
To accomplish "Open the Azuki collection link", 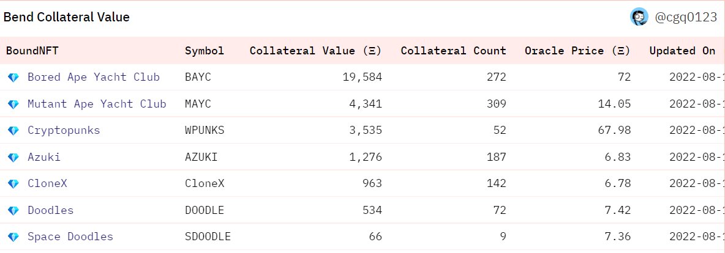I will [44, 157].
